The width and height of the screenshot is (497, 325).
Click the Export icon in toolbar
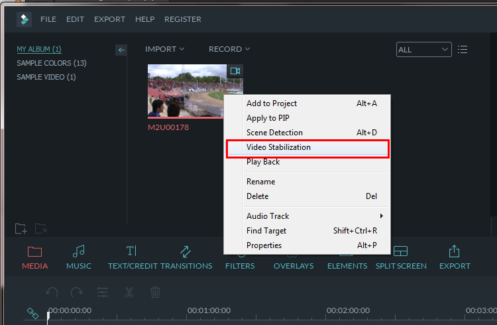(455, 257)
